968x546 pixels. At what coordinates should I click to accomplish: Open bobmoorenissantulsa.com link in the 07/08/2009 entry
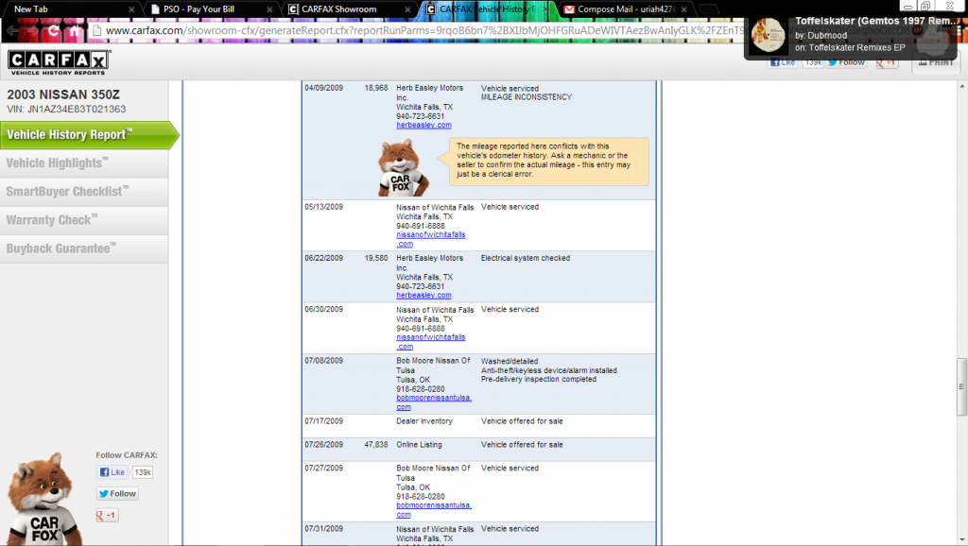(x=433, y=402)
